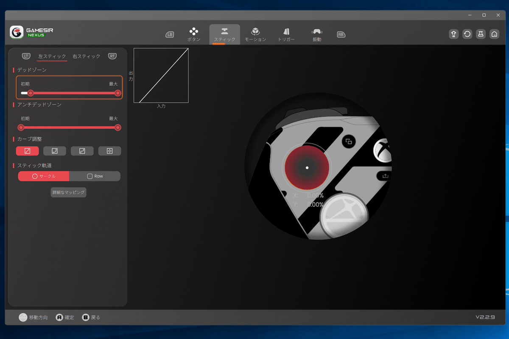Switch to the 右スティック tab
This screenshot has width=509, height=339.
[87, 56]
